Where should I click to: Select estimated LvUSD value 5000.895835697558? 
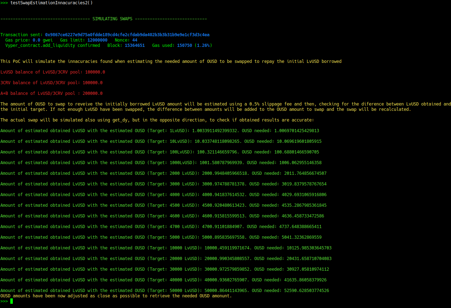pos(223,237)
